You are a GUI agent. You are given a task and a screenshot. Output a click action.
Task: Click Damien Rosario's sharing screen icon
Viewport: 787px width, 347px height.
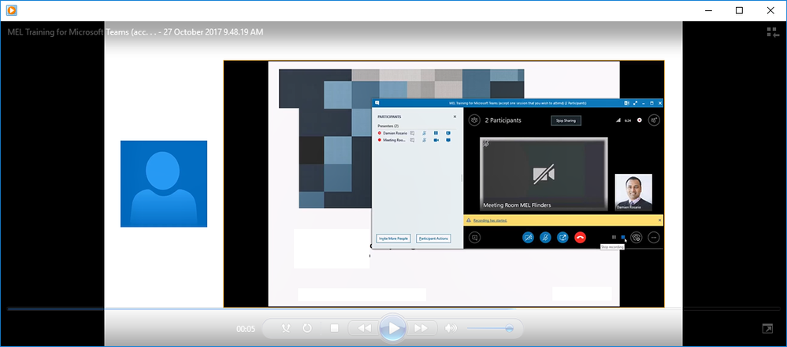tap(448, 133)
